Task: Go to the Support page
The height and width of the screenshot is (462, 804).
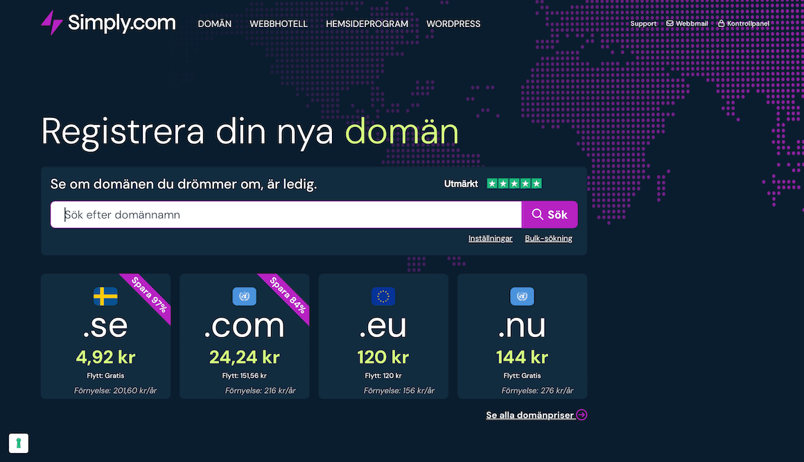Action: click(x=643, y=24)
